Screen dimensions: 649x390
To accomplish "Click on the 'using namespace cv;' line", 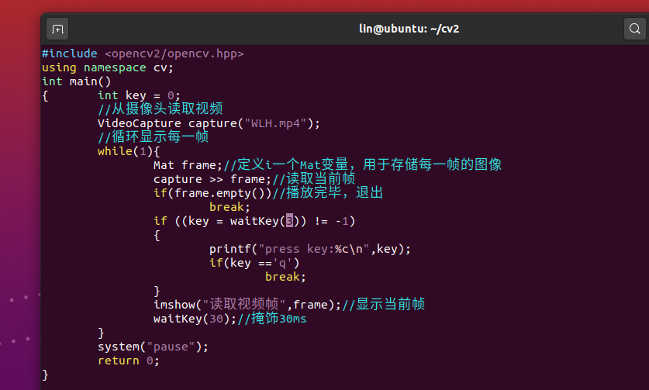I will point(108,67).
